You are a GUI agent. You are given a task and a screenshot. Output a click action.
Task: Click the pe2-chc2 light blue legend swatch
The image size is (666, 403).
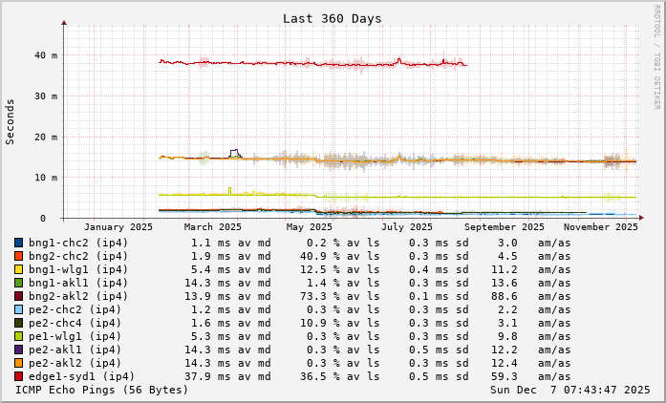click(18, 310)
